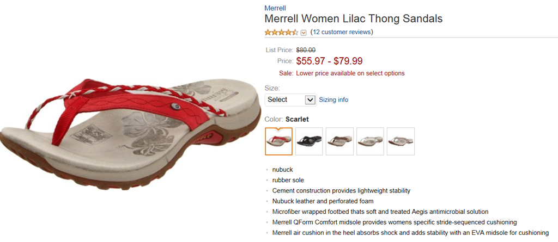Image resolution: width=558 pixels, height=242 pixels.
Task: Choose the last sandal color thumbnail
Action: click(401, 141)
